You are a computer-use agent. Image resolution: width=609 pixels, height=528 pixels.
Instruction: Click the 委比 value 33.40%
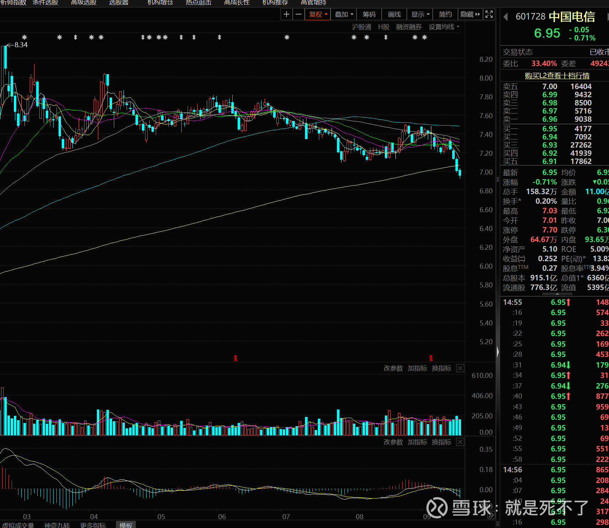pyautogui.click(x=544, y=64)
